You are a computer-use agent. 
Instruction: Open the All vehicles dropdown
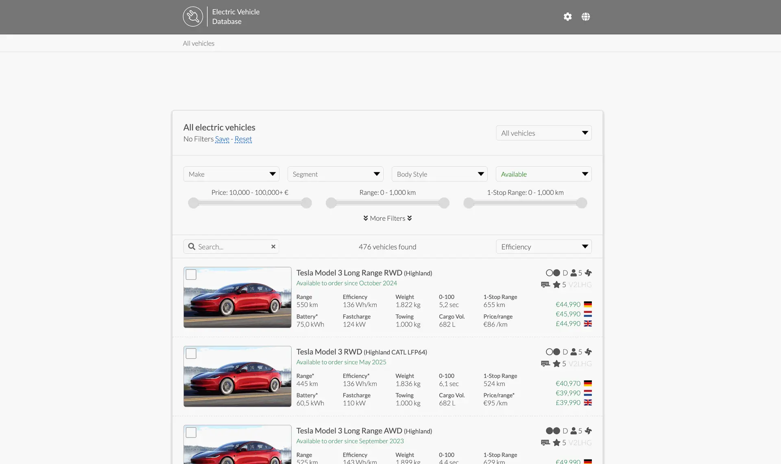pyautogui.click(x=543, y=133)
